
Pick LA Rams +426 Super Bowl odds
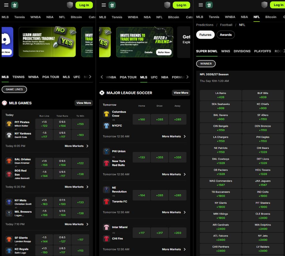(x=221, y=95)
